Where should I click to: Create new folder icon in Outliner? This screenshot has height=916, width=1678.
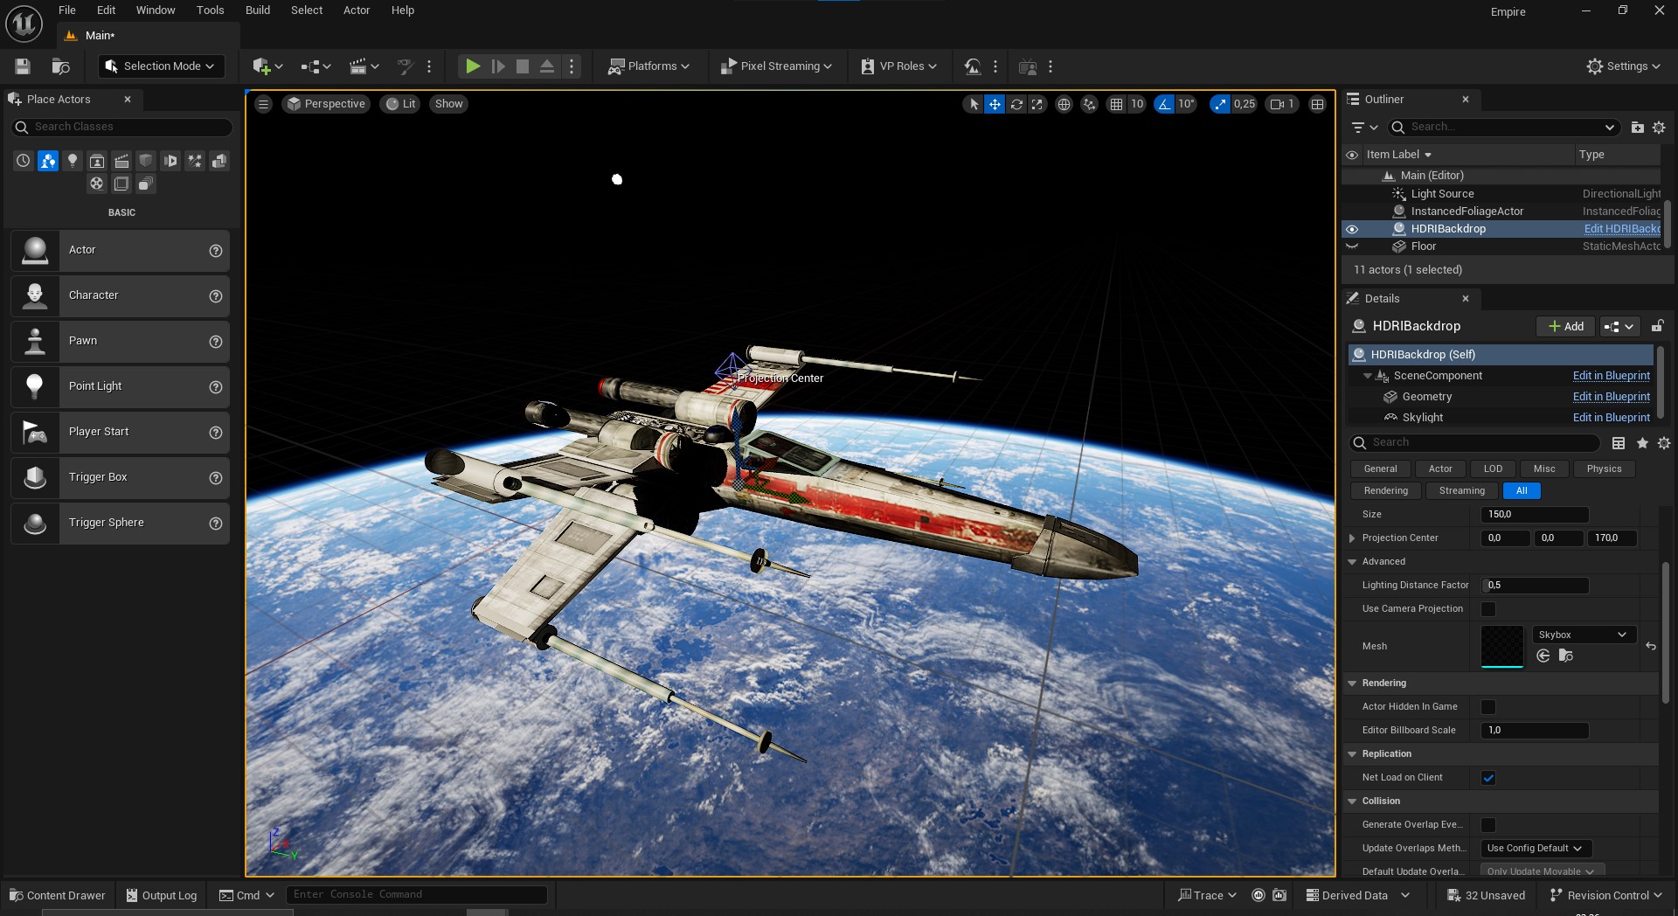[x=1637, y=128]
